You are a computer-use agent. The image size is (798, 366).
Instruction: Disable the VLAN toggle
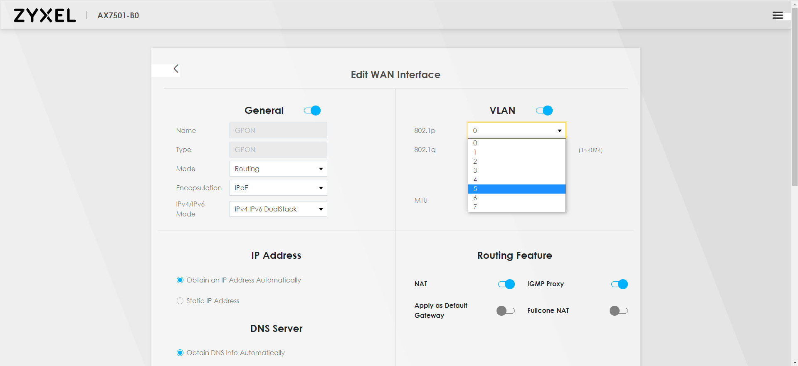544,111
